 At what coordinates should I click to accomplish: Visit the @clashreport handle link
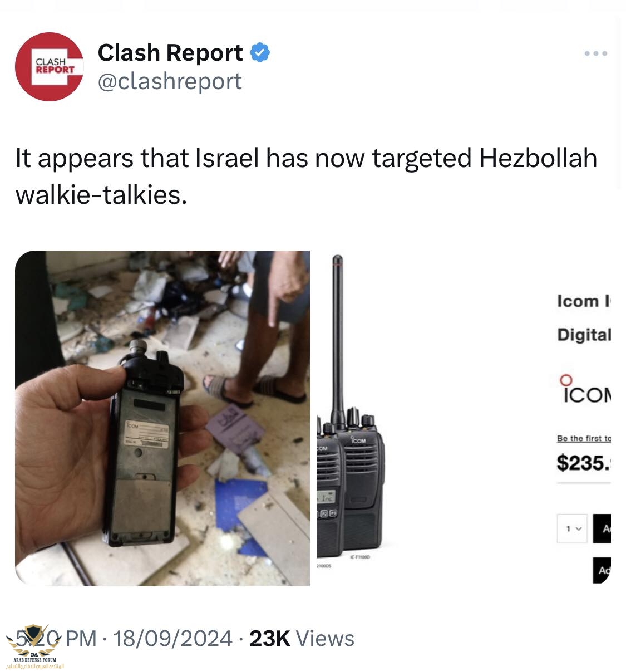coord(170,81)
